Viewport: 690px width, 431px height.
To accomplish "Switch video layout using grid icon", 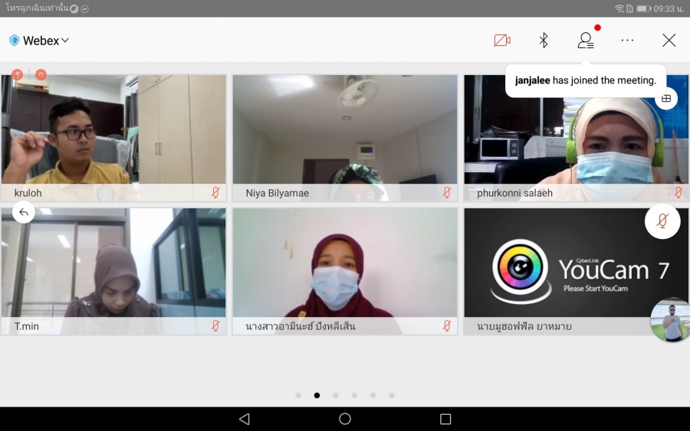I will pyautogui.click(x=666, y=99).
